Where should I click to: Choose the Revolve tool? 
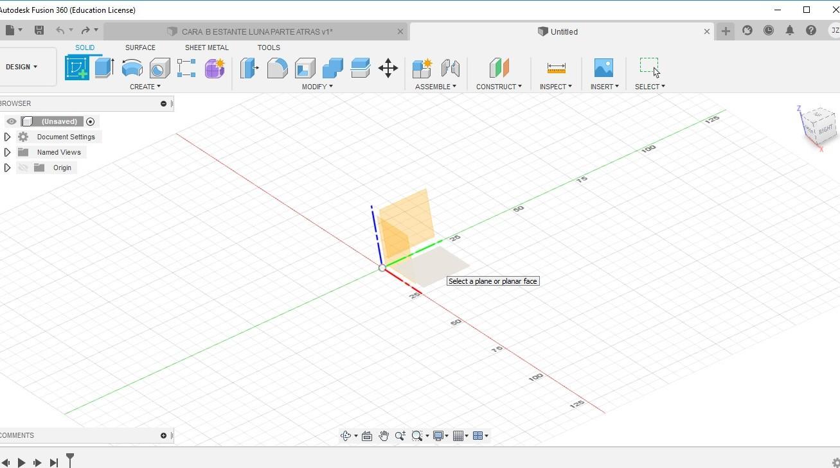click(x=132, y=67)
